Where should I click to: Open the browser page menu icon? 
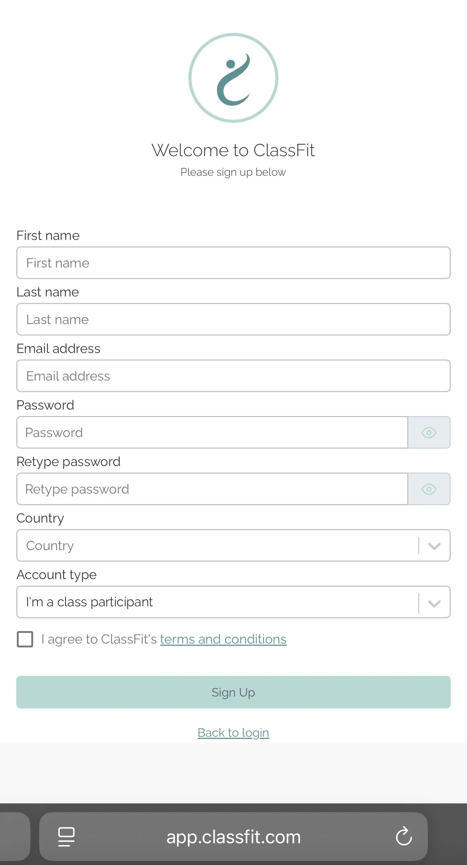coord(66,837)
